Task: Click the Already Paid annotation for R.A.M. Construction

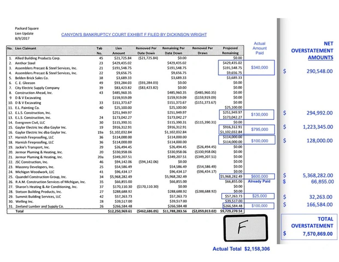Action: click(259, 182)
